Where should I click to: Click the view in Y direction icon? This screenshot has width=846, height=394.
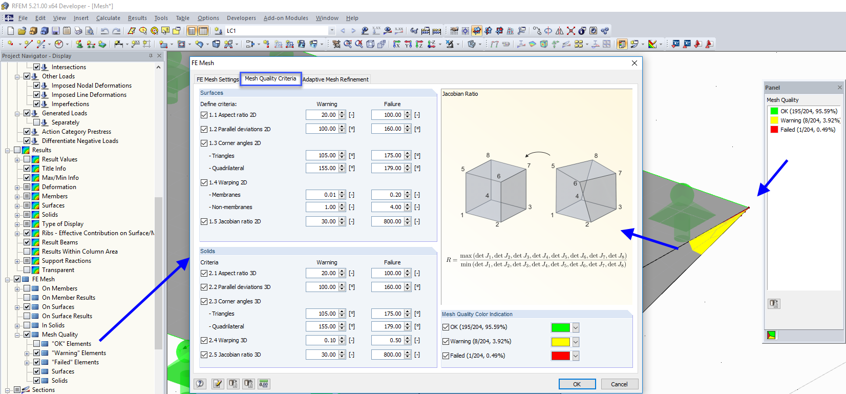[408, 44]
